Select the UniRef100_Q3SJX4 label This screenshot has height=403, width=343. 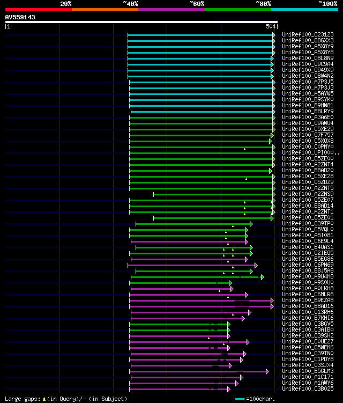click(x=308, y=366)
